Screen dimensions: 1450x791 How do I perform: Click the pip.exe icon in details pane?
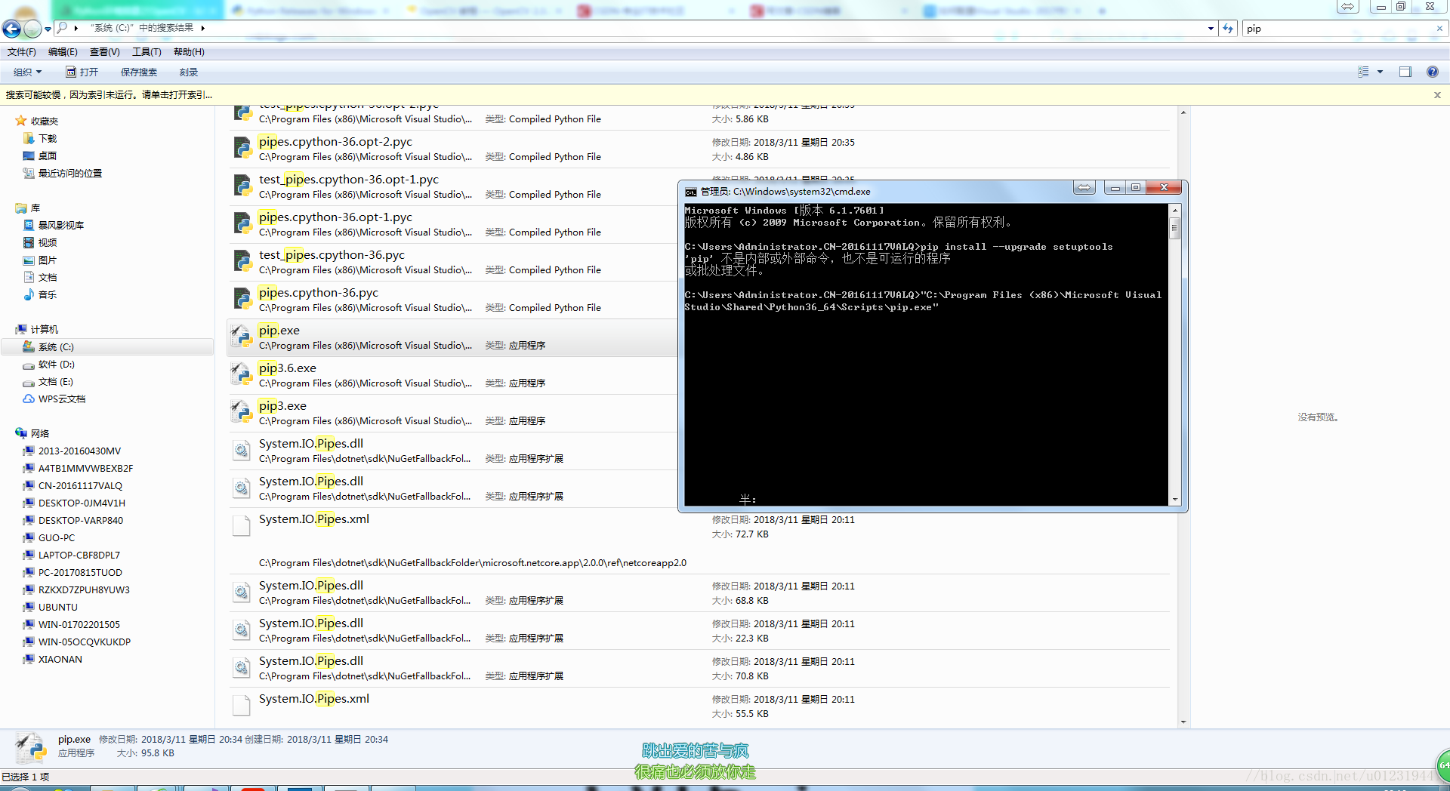[x=31, y=747]
